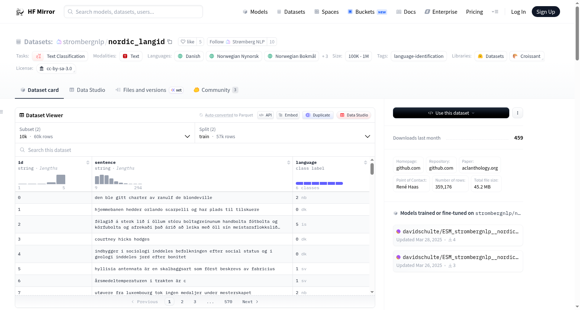
Task: Click the Duplicate button
Action: pyautogui.click(x=318, y=115)
